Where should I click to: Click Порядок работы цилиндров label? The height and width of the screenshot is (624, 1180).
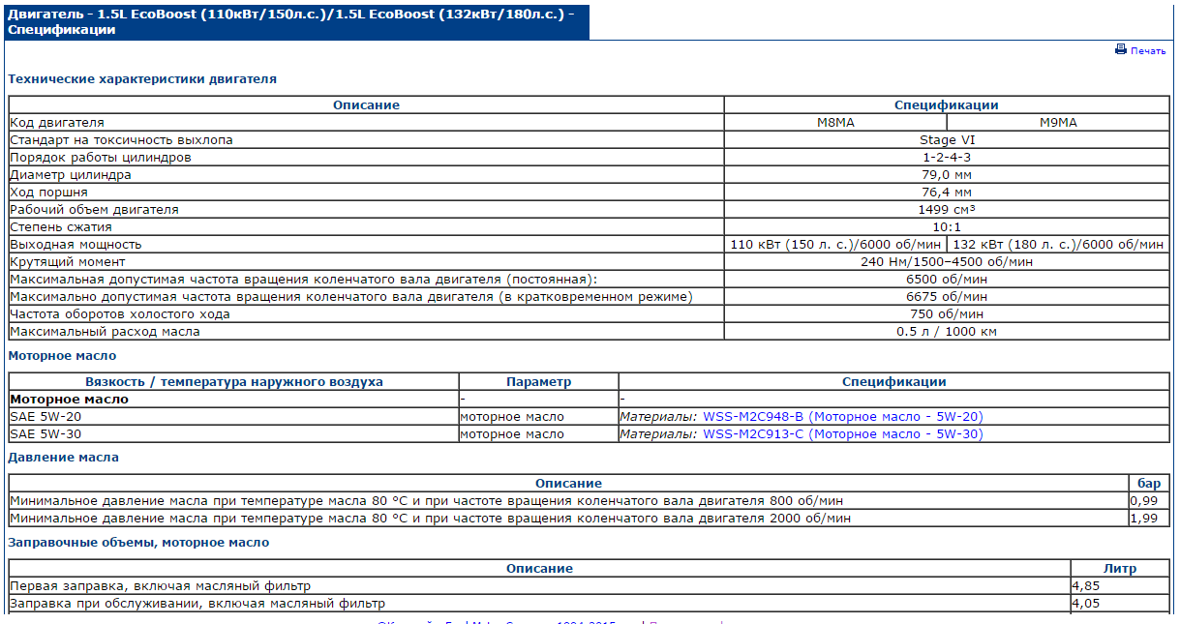(x=101, y=158)
